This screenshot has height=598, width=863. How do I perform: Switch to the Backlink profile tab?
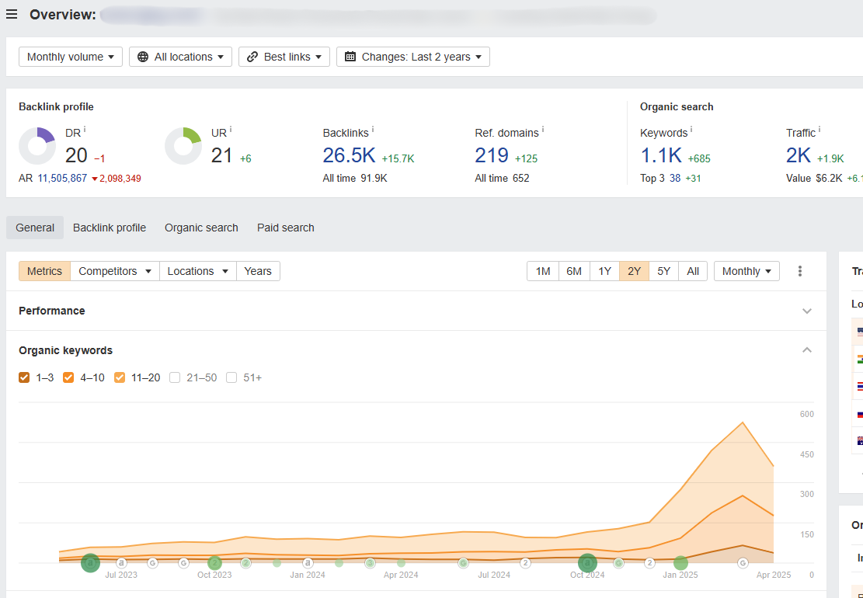pos(110,228)
